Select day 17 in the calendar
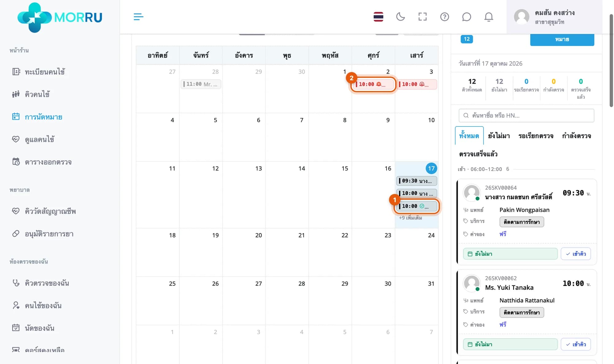Screen dimensions: 614x364 click(x=431, y=168)
